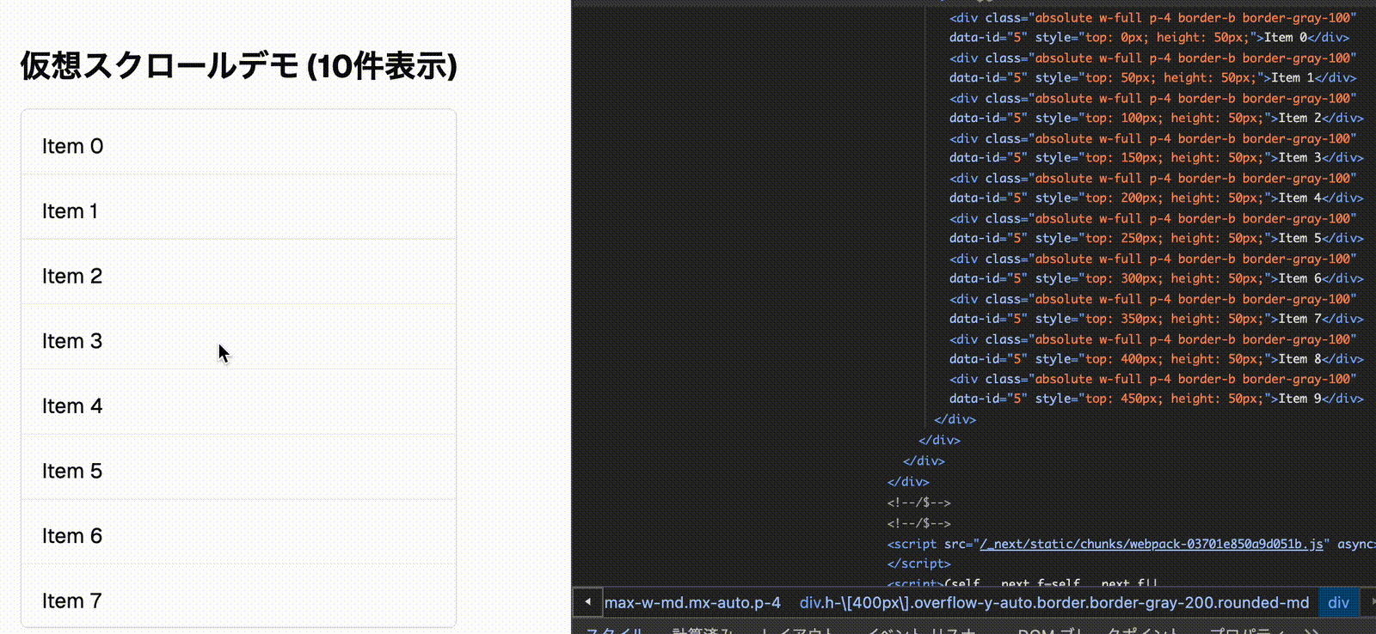1376x634 pixels.
Task: Click the closing </script> tag line
Action: (x=918, y=564)
